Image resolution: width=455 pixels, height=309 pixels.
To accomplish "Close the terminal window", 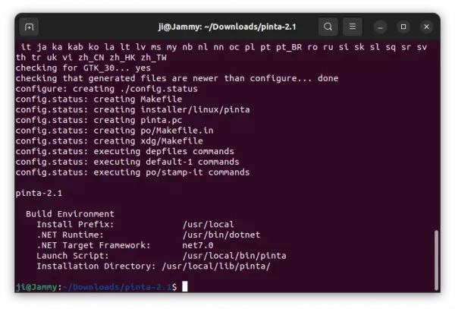I will click(426, 27).
